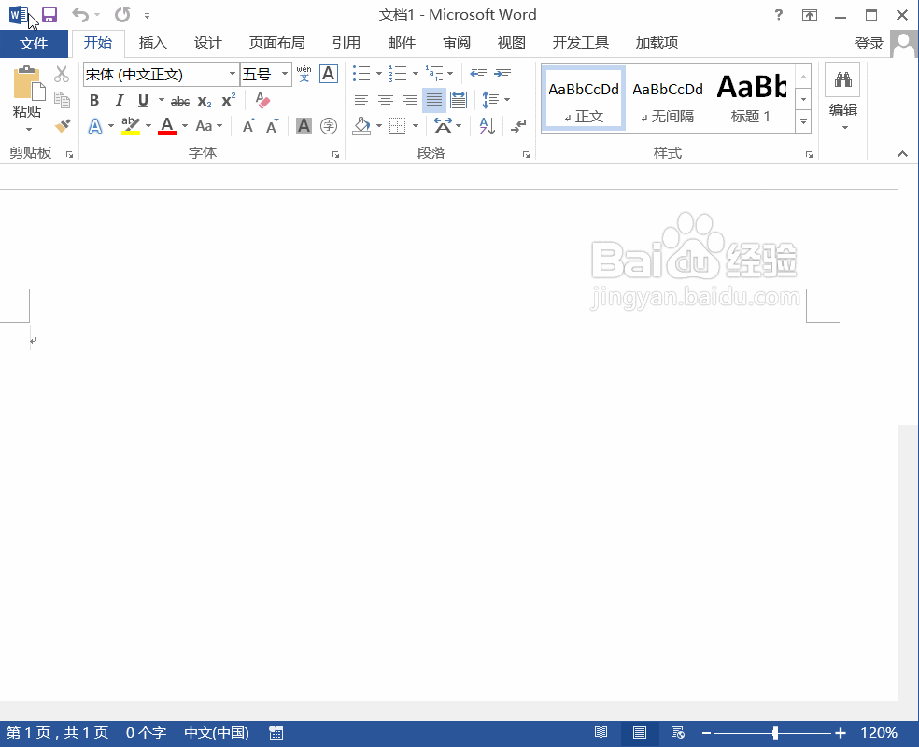Open the Change Case (Aa) dropdown
Screen dimensions: 919x747
pyautogui.click(x=209, y=125)
